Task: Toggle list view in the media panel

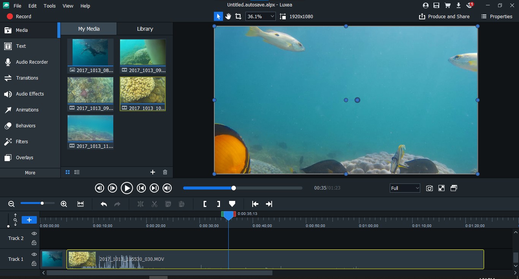Action: pos(77,172)
